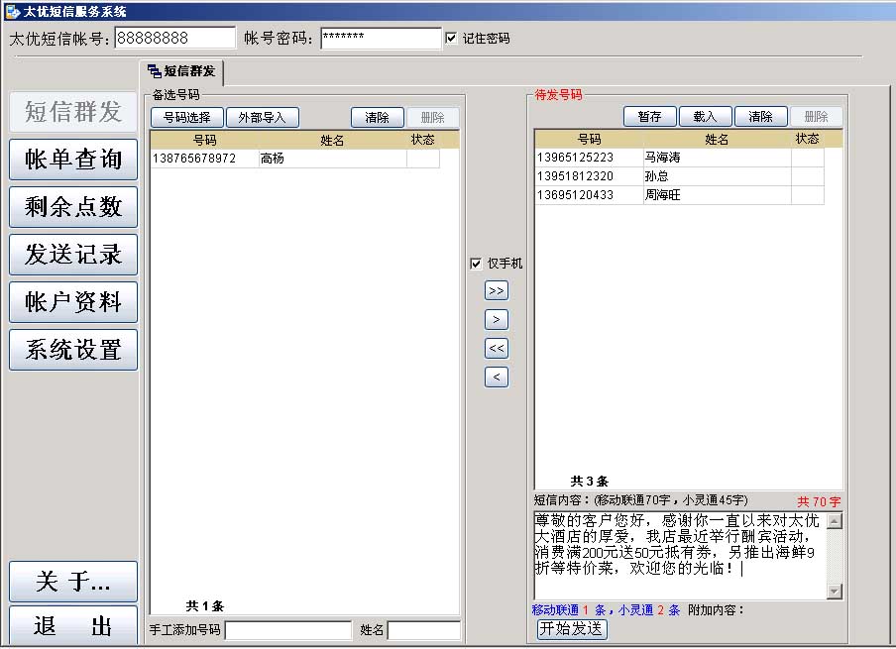Click the 号码选择 button
The width and height of the screenshot is (896, 649).
[x=187, y=117]
